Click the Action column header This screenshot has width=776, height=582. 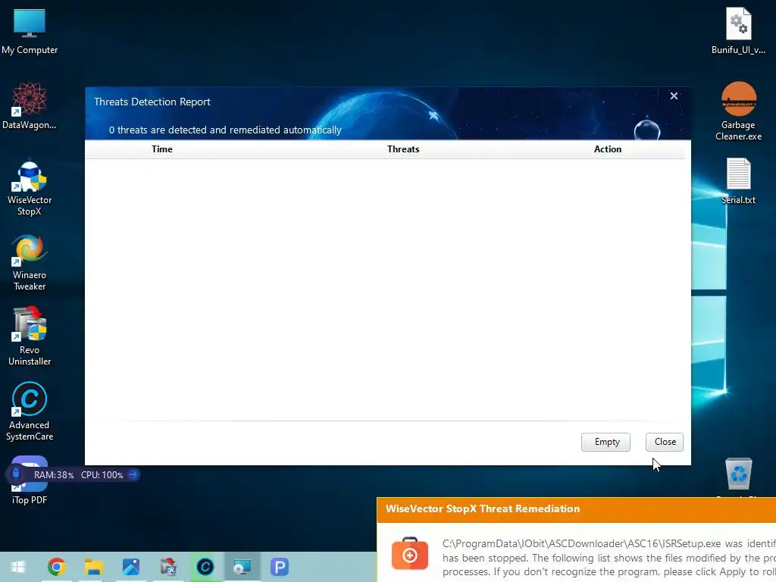point(607,149)
